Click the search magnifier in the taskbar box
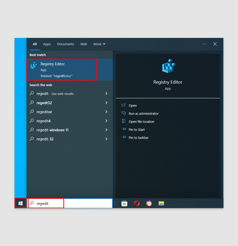The height and width of the screenshot is (246, 238). click(x=32, y=203)
